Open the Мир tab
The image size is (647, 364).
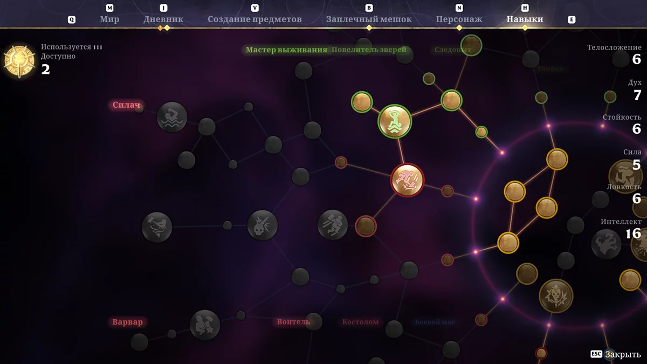coord(109,19)
